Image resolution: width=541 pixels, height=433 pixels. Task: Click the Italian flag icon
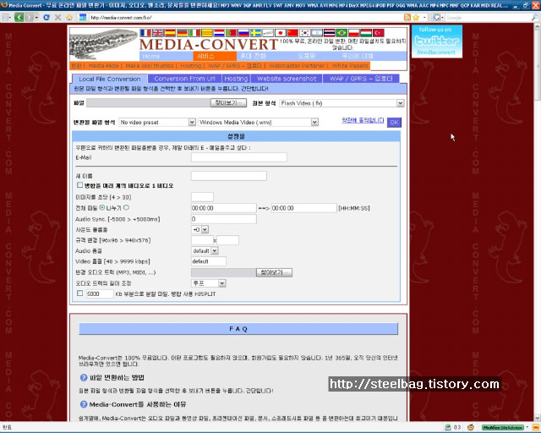pos(194,33)
